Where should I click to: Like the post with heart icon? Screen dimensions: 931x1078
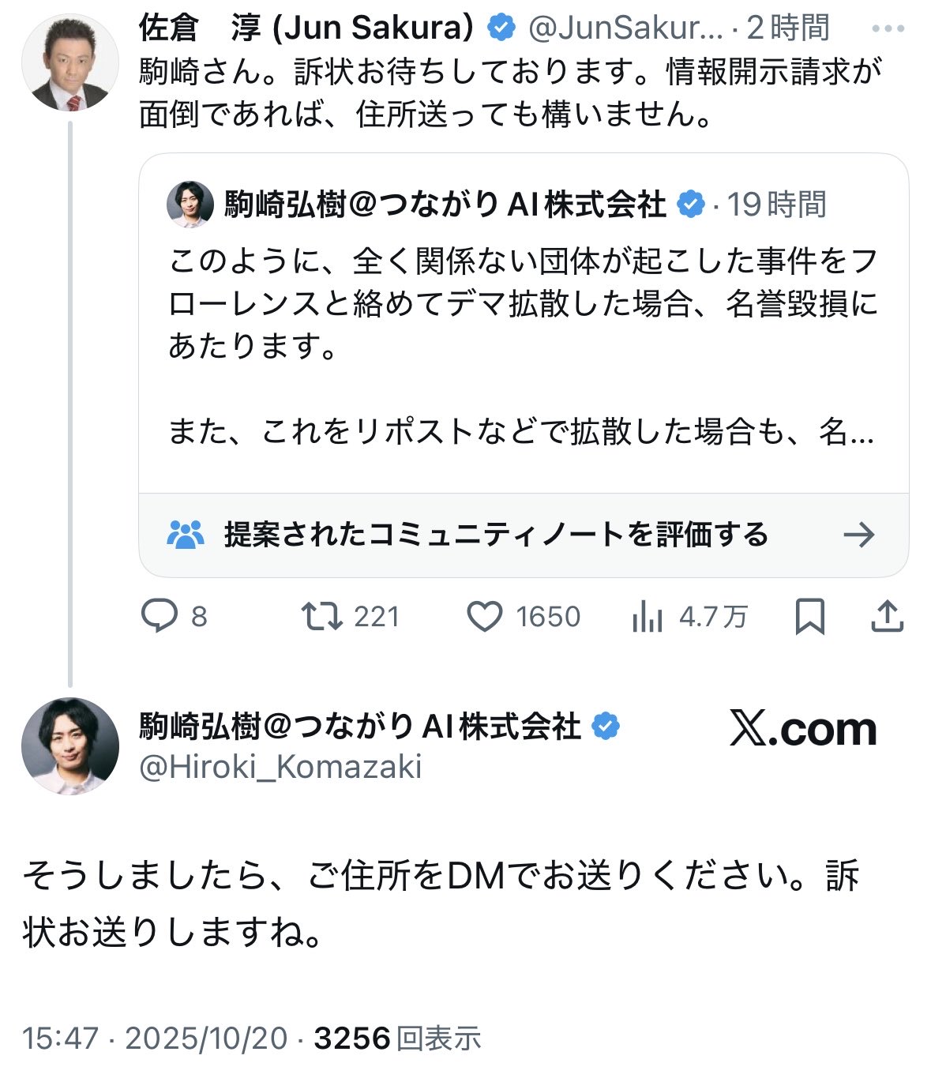pyautogui.click(x=485, y=616)
